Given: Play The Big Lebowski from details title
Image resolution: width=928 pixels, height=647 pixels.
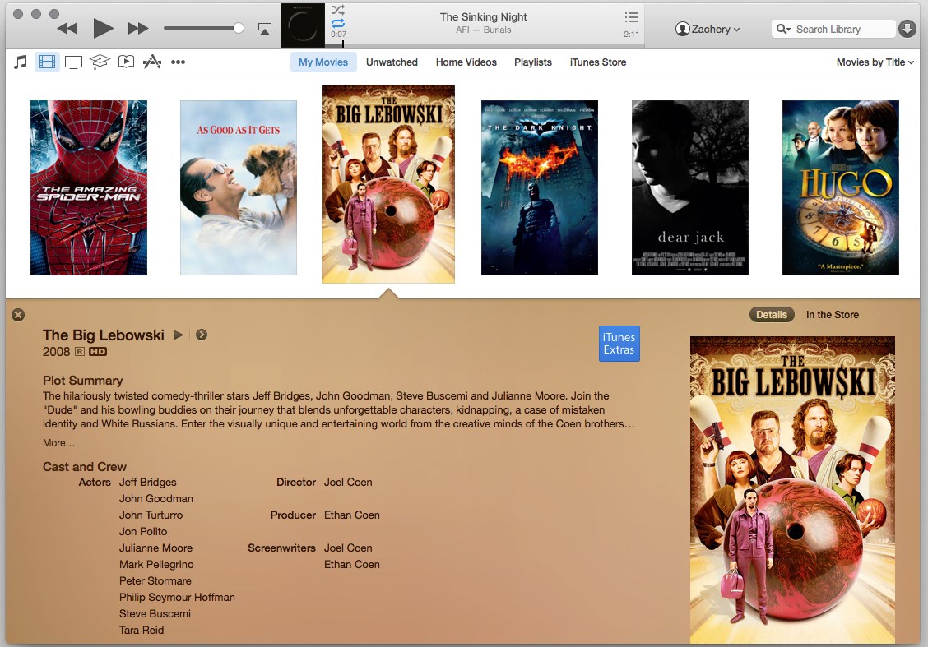Looking at the screenshot, I should [179, 335].
